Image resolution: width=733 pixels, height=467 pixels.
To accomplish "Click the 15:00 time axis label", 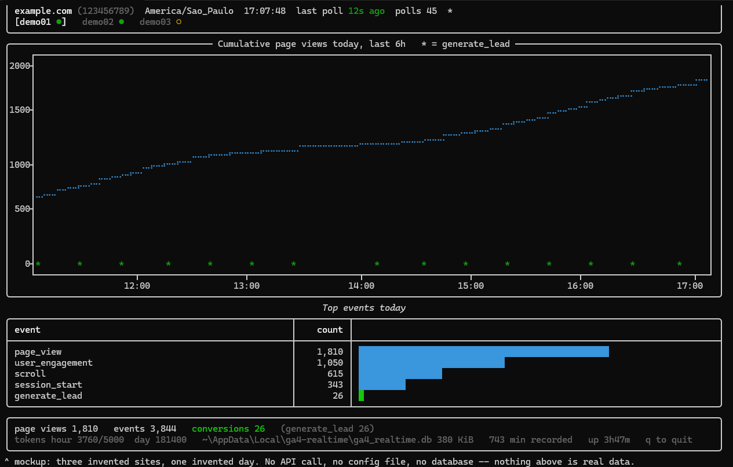I will (471, 286).
